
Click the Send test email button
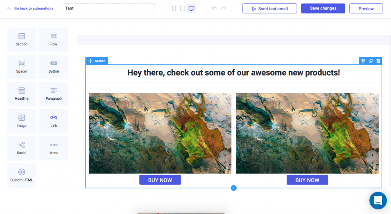tap(270, 8)
